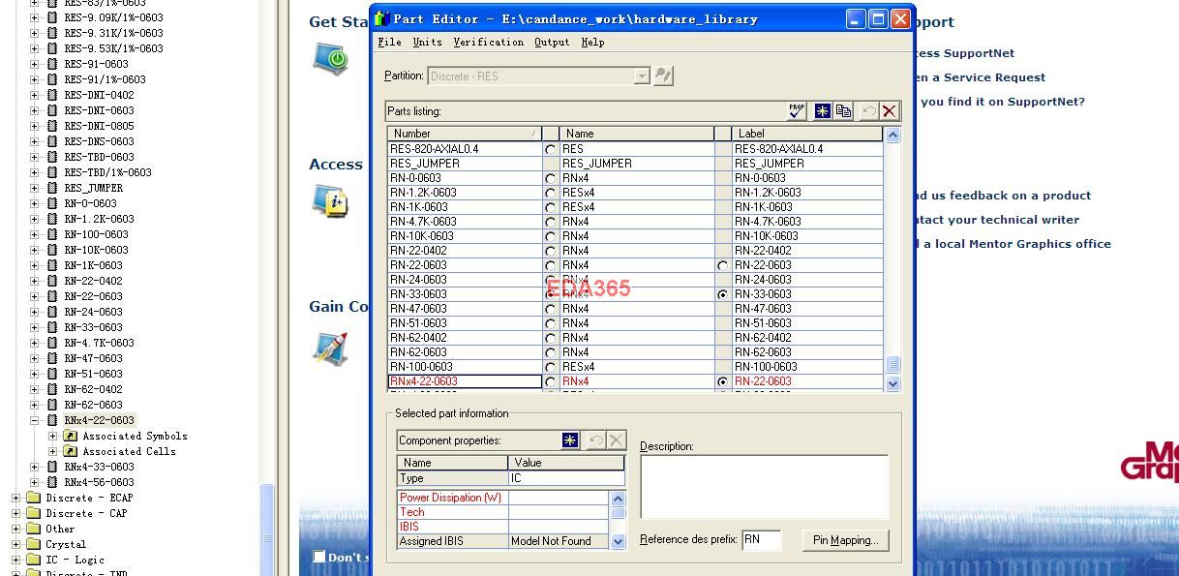
Task: Expand the RNx4-33-0603 tree node
Action: coord(35,467)
